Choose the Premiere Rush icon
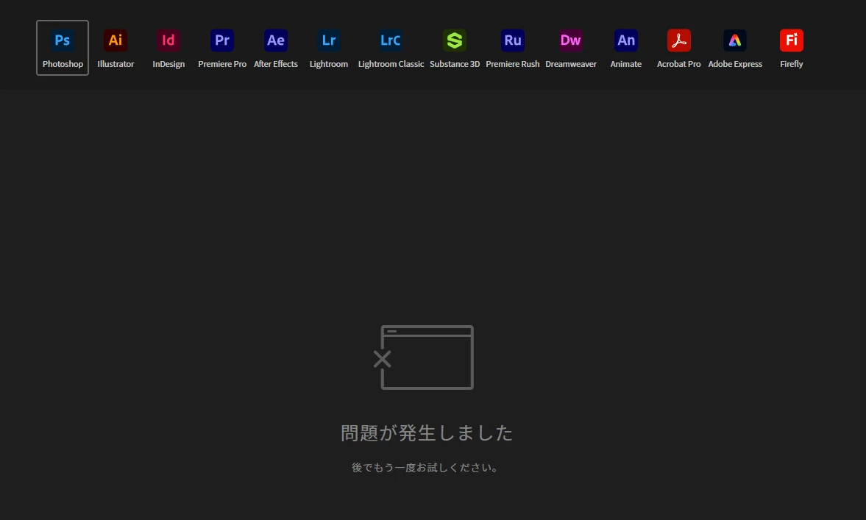The height and width of the screenshot is (520, 866). (x=513, y=40)
